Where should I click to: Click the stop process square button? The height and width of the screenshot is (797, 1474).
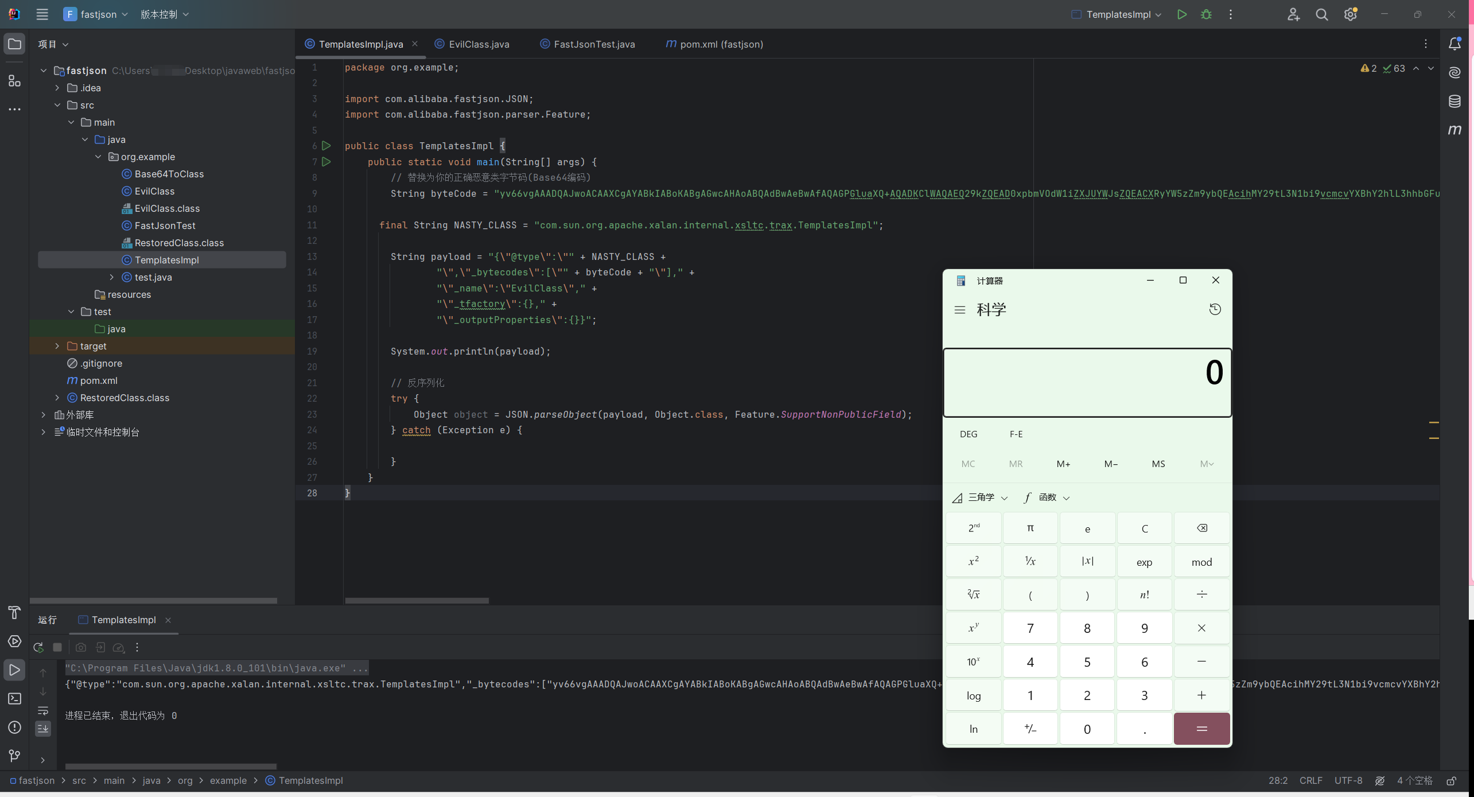click(x=57, y=647)
